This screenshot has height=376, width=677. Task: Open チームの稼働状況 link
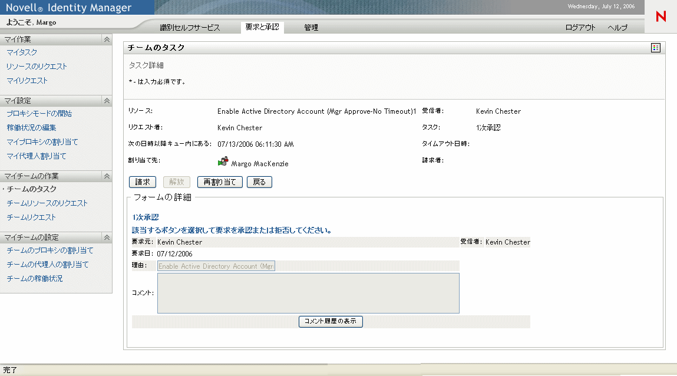pos(35,279)
